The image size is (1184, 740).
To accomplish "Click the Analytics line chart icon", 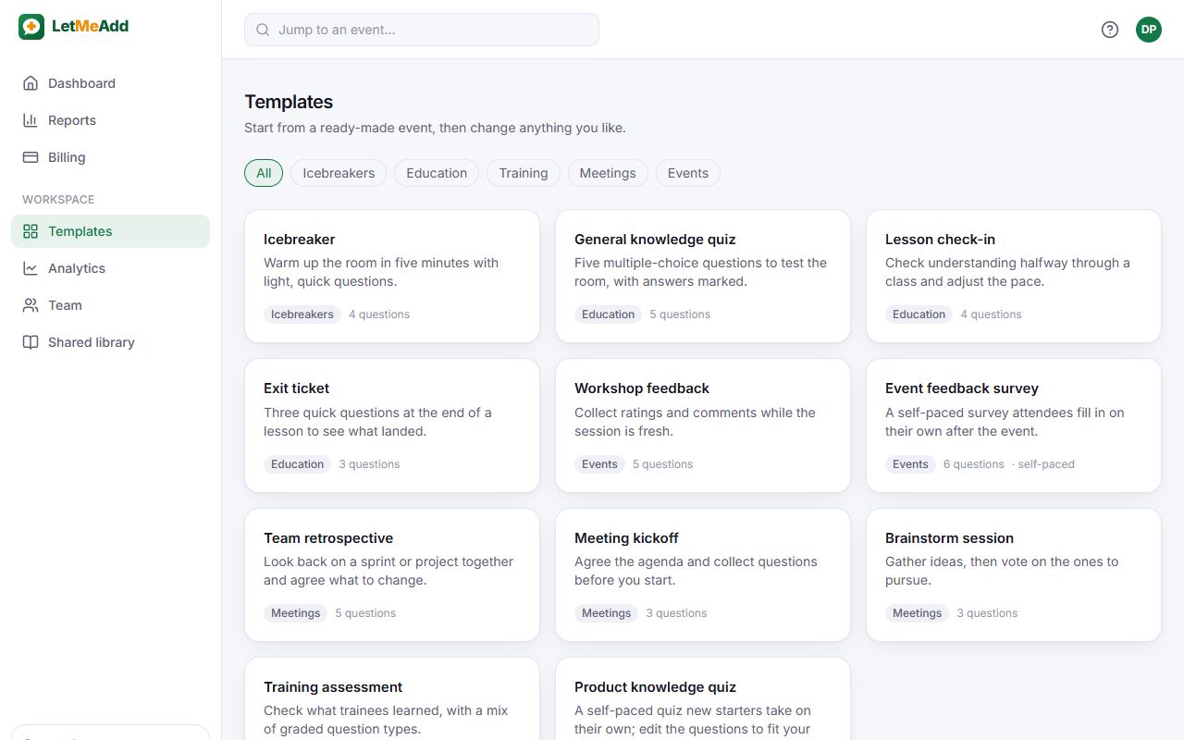I will [31, 268].
